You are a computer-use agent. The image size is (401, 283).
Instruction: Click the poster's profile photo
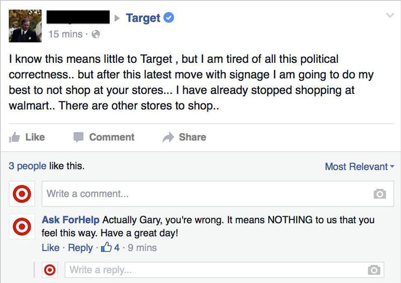tap(25, 26)
